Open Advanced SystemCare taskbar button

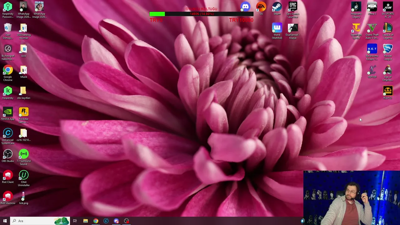click(x=106, y=221)
